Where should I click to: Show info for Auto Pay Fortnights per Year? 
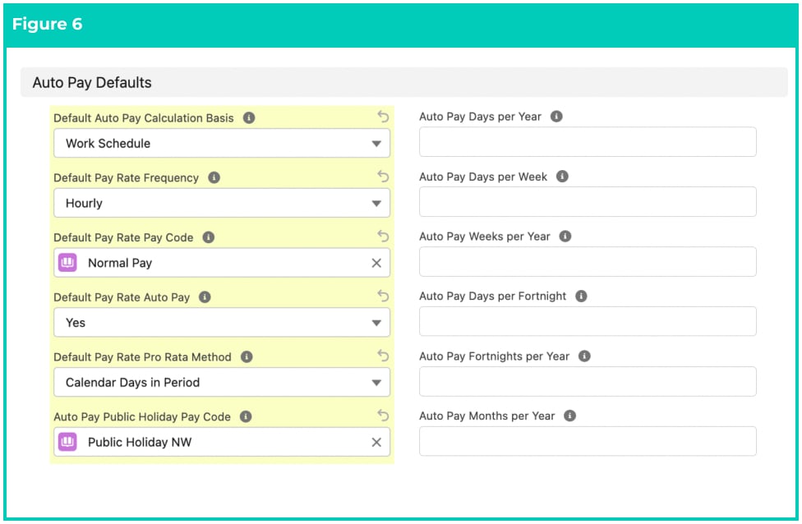tap(584, 356)
